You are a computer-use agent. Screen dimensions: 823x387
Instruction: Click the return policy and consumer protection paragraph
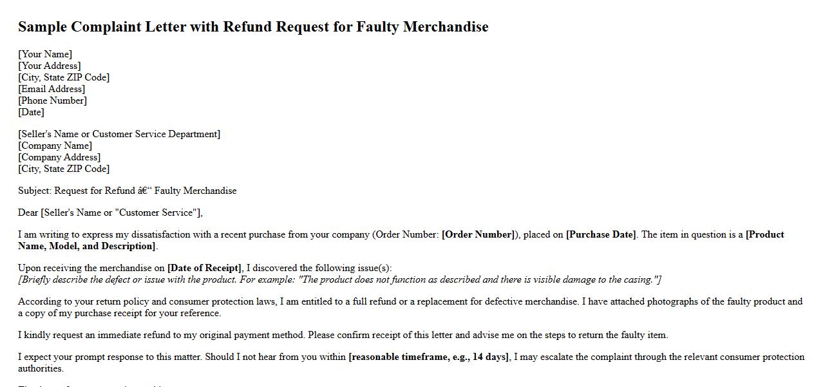coord(410,307)
